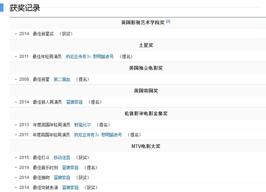Click (提名) result in 野蛮比尔 row
Viewport: 266px width, 192px height.
[103, 125]
